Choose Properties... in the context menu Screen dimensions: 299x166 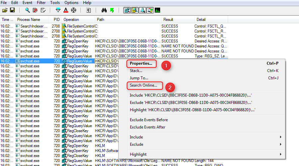tap(141, 63)
